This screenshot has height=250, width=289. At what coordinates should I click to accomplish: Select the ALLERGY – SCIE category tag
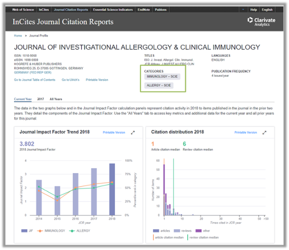158,85
